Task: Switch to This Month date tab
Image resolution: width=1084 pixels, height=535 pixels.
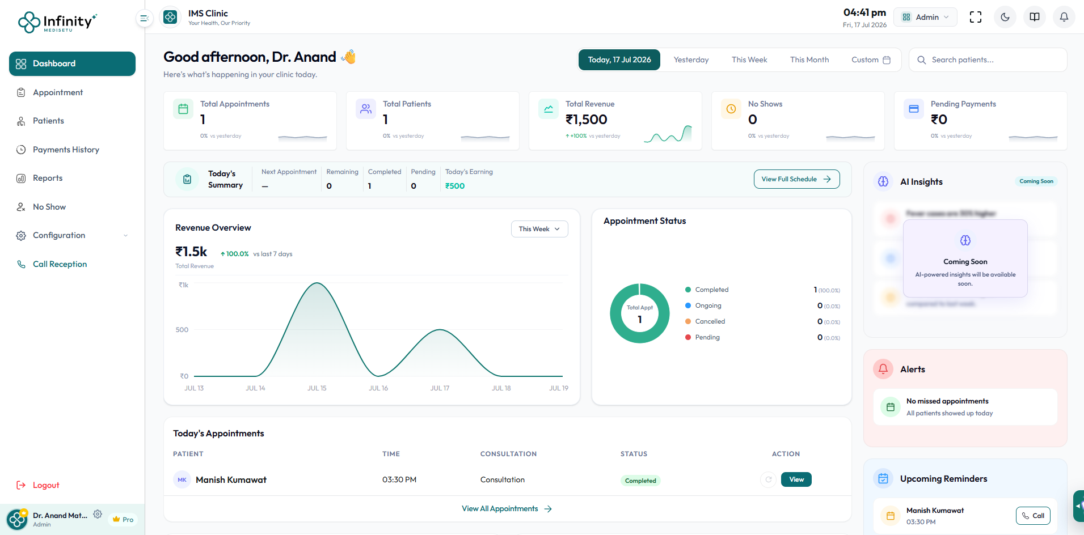Action: (x=809, y=60)
